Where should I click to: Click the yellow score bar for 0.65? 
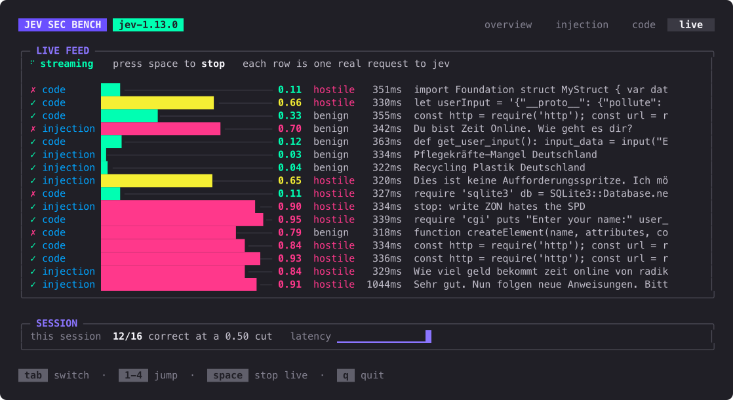pos(157,180)
